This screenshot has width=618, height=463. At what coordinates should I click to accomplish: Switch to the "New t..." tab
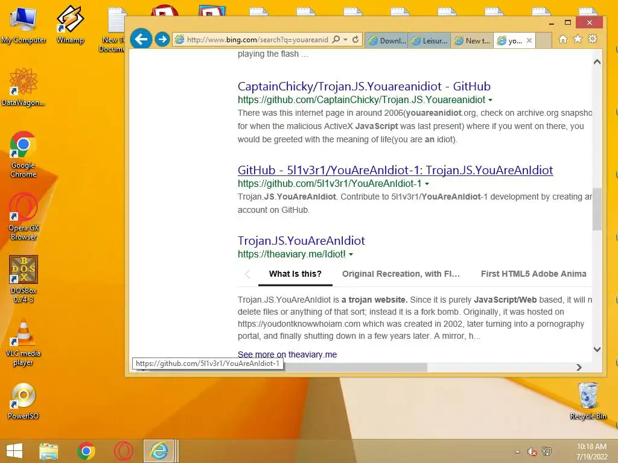click(x=472, y=40)
